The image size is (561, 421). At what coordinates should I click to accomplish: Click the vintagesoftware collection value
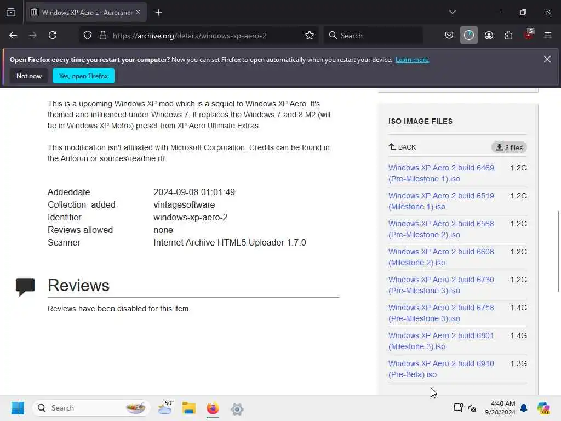(184, 205)
